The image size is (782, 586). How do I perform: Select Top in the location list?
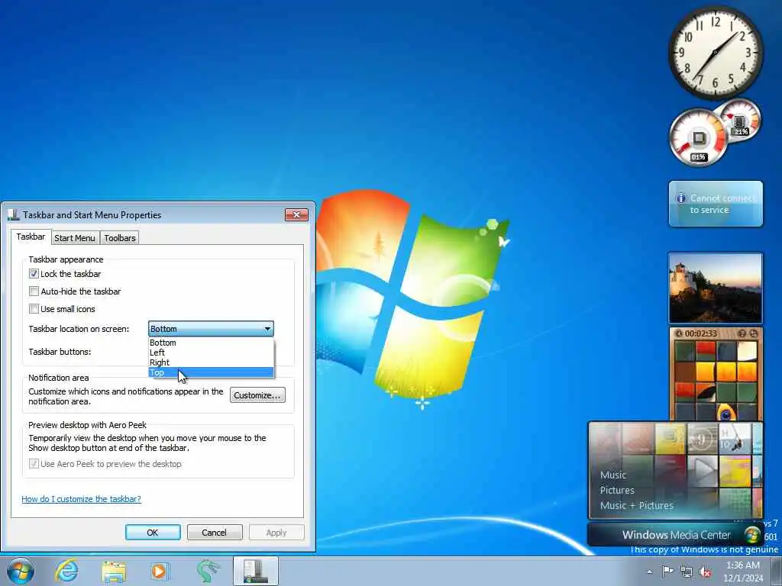pos(211,372)
